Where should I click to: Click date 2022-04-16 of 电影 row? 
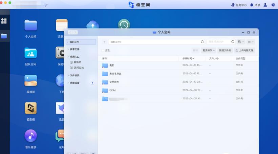[x=192, y=65]
